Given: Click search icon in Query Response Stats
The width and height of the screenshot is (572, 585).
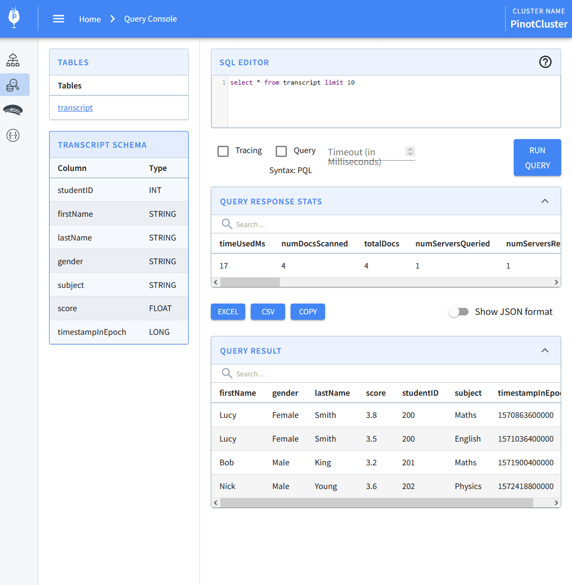Looking at the screenshot, I should click(x=227, y=224).
